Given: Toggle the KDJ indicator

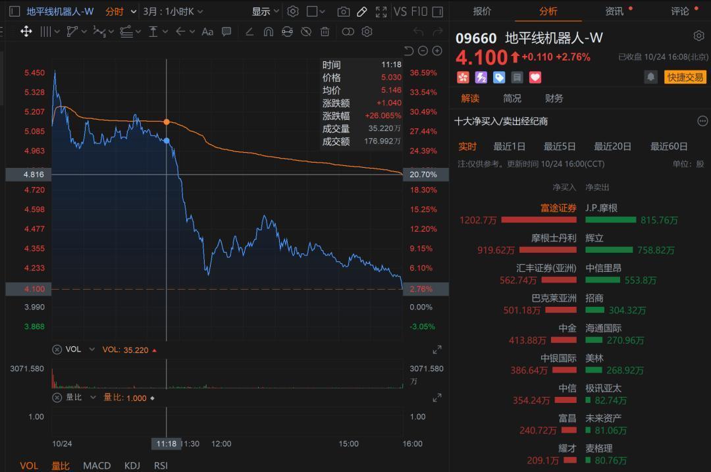Looking at the screenshot, I should [x=132, y=465].
